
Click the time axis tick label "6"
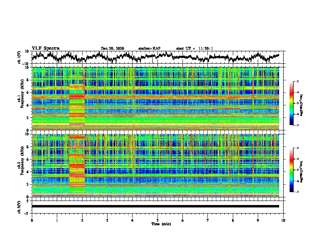click(183, 220)
